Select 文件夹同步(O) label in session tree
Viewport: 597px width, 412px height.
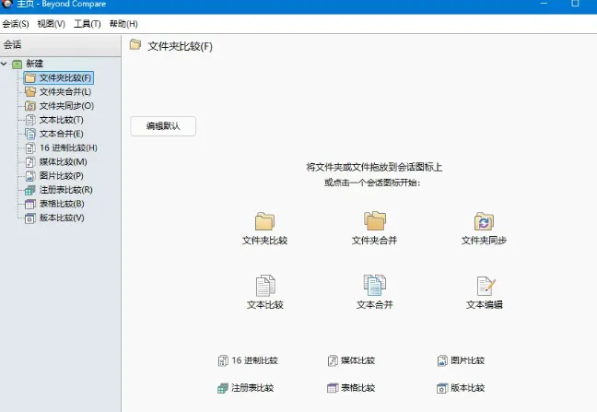66,106
